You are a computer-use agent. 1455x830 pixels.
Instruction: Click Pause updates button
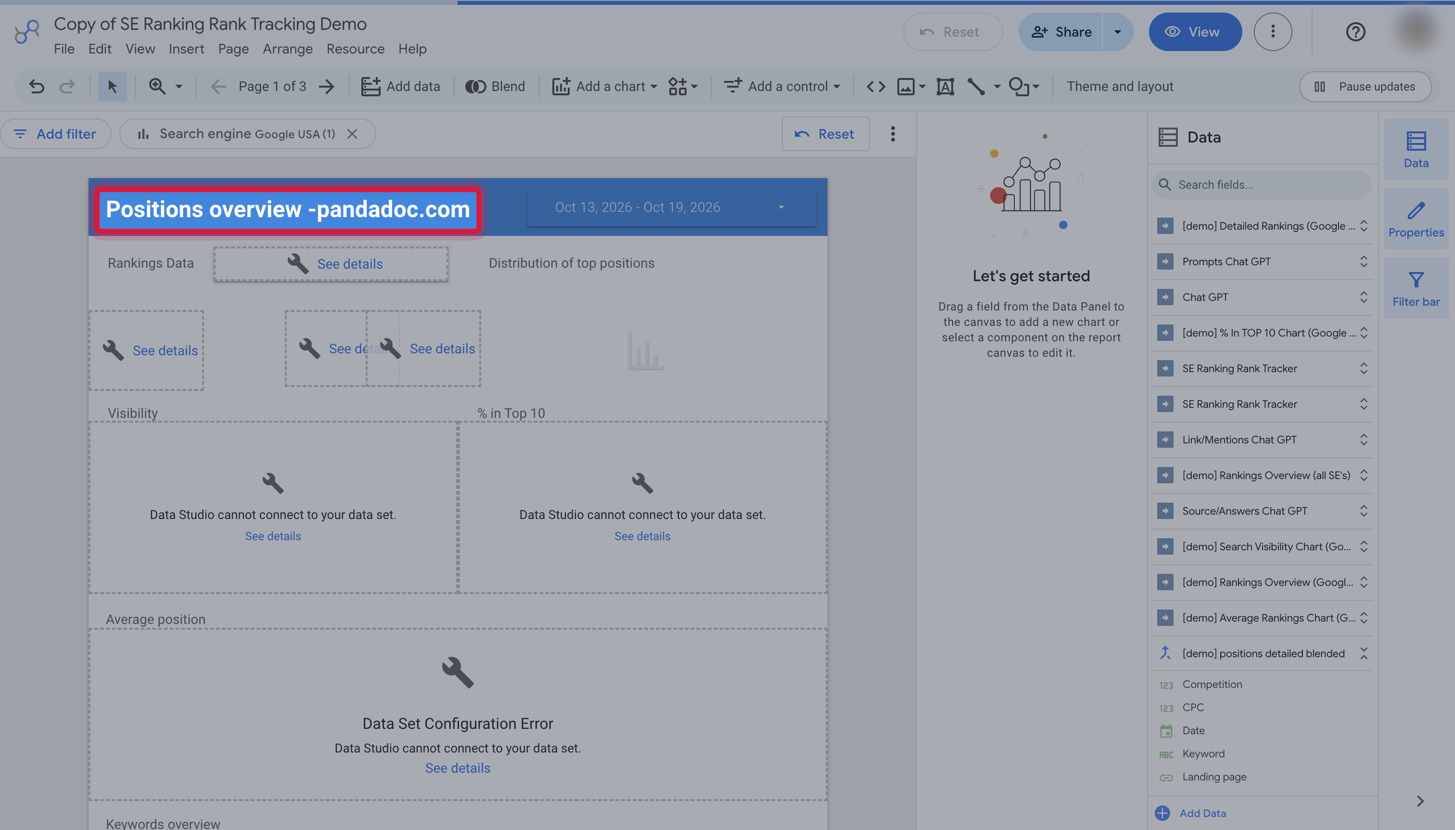pyautogui.click(x=1365, y=87)
